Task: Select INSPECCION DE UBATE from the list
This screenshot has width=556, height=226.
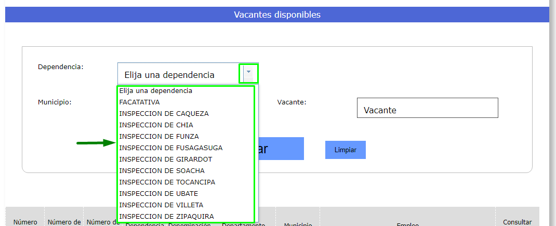Action: point(158,194)
